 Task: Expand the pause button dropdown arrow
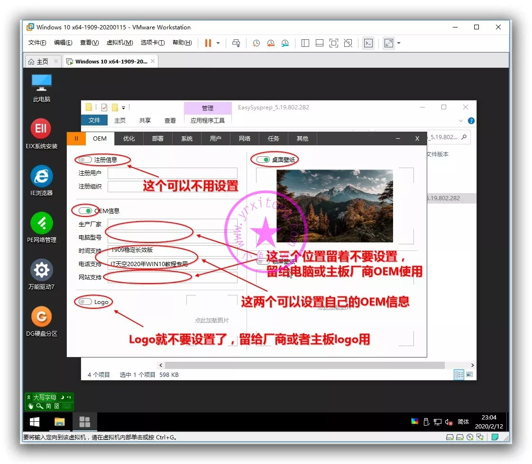[218, 43]
